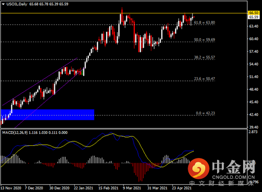Image resolution: width=262 pixels, height=192 pixels.
Task: Click the USOIL,Daily chart title
Action: (x=17, y=4)
